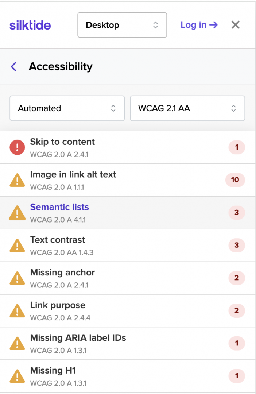Click the Silktide logo
256x394 pixels.
coord(30,25)
